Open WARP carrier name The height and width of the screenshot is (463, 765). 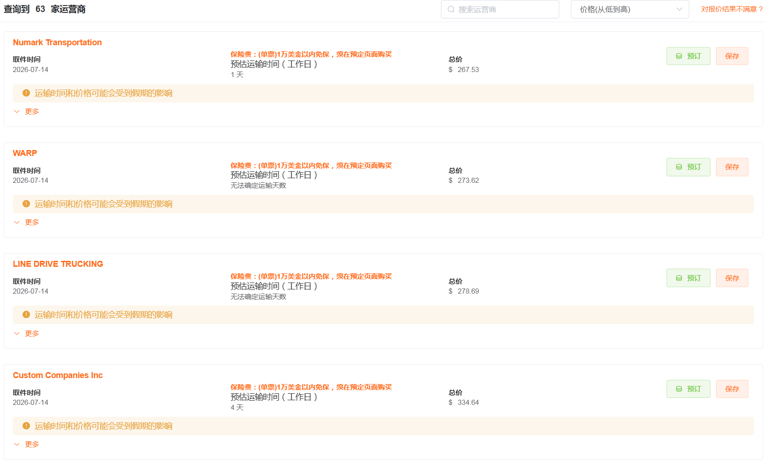pyautogui.click(x=25, y=153)
